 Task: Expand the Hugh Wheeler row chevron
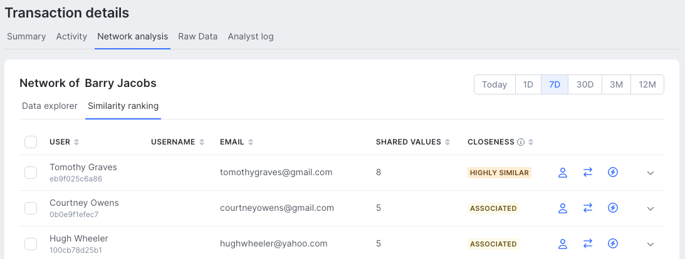click(x=650, y=245)
